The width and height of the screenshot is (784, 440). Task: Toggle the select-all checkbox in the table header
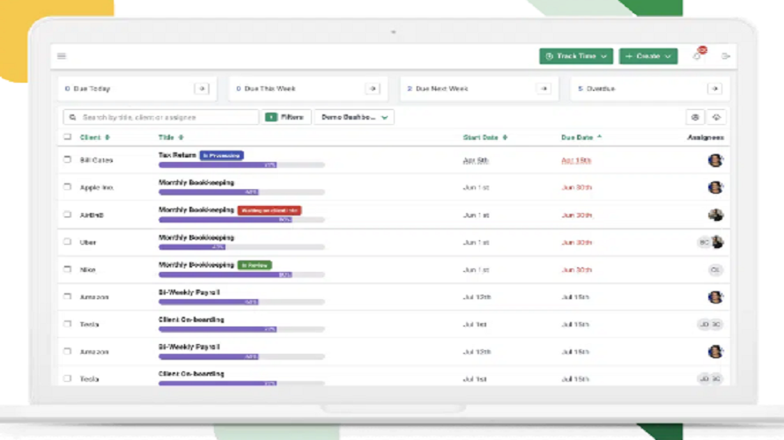67,137
